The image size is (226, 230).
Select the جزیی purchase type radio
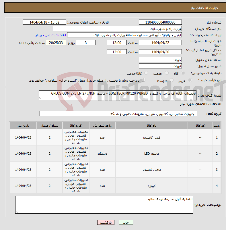point(190,80)
